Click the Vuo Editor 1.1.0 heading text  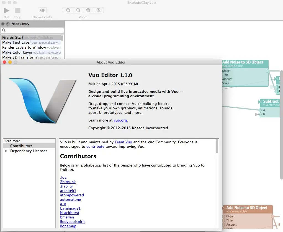pos(110,75)
